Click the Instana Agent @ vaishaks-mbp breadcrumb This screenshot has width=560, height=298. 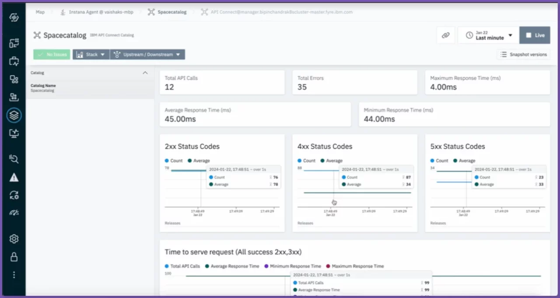point(101,12)
